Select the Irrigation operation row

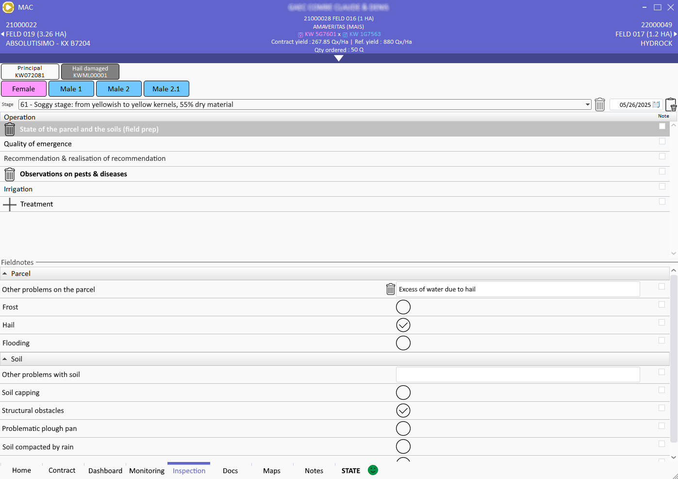pos(334,189)
